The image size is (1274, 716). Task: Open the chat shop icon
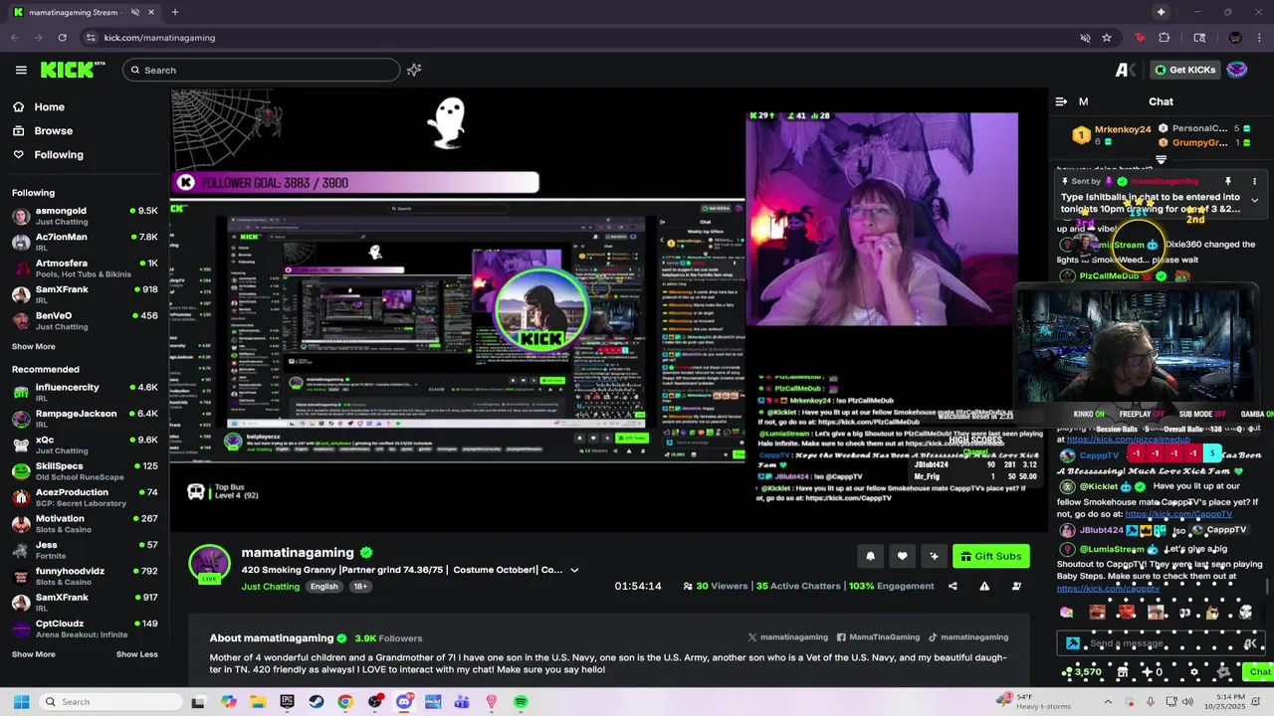[x=1123, y=672]
